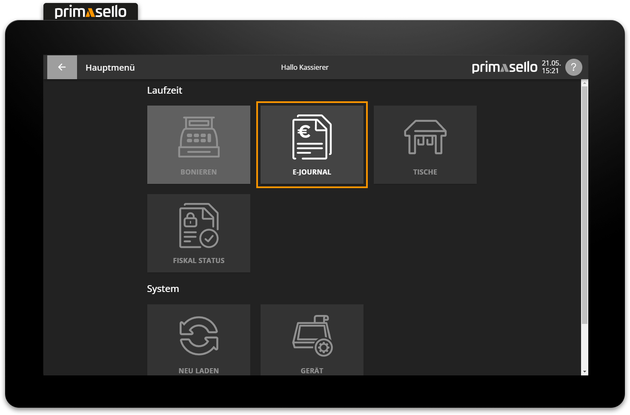Open the Fiskal Status lock document icon
The image size is (630, 415).
pyautogui.click(x=199, y=226)
